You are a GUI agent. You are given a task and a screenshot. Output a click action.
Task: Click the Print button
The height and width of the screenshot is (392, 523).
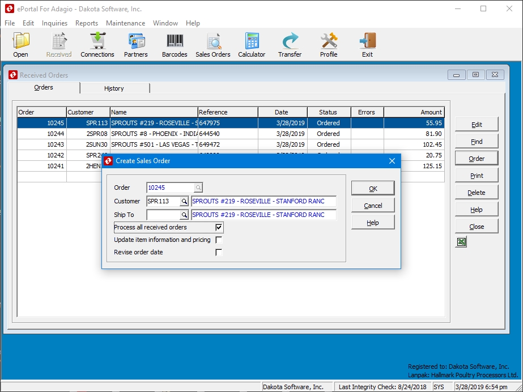tap(477, 176)
